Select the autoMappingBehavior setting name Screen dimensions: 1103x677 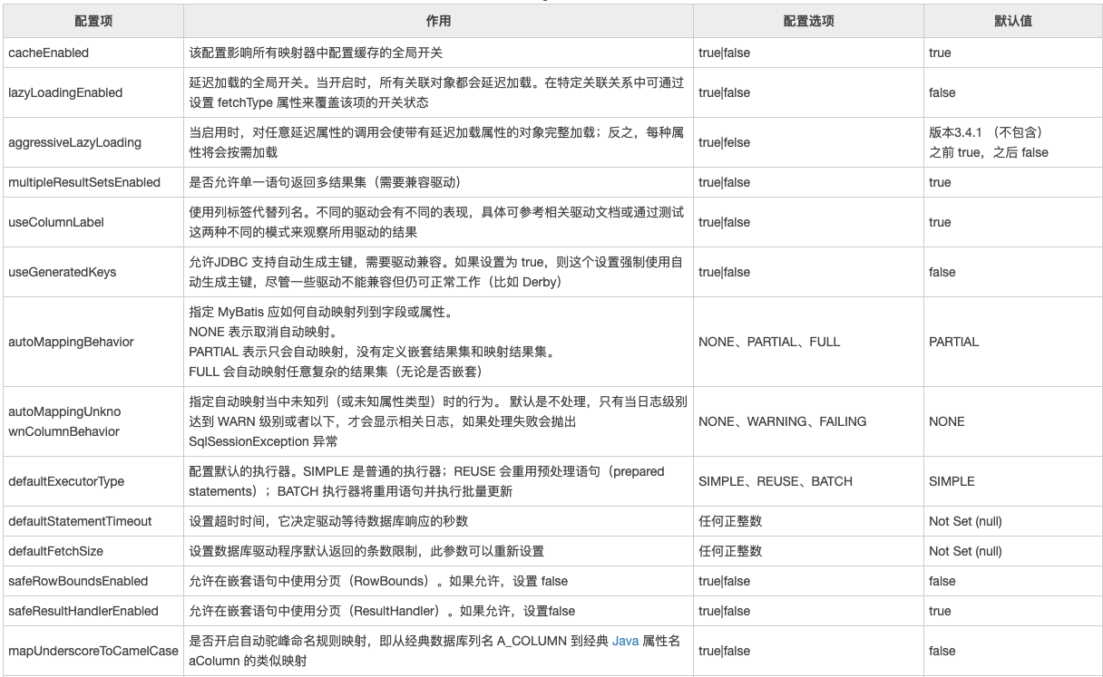71,342
